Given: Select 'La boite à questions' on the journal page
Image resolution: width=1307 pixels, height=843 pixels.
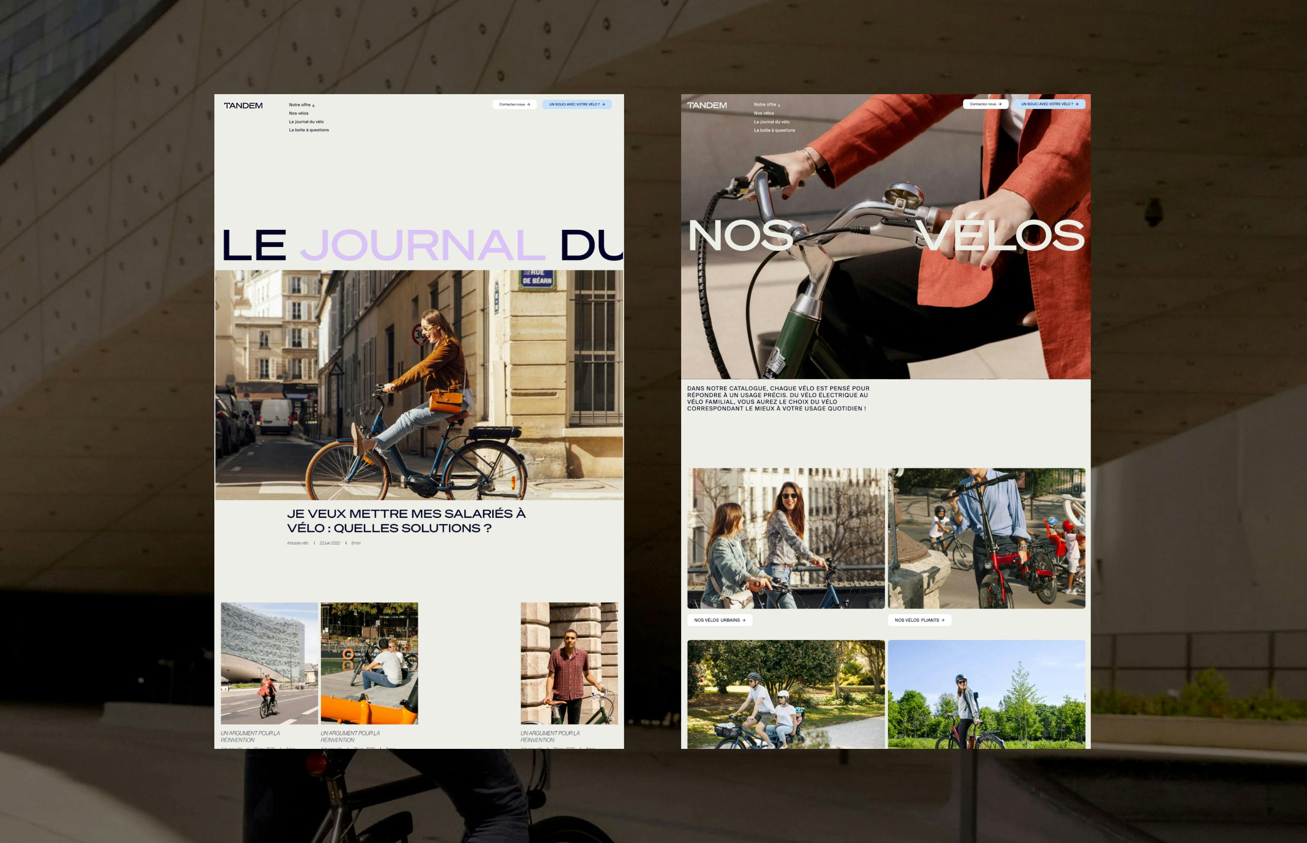Looking at the screenshot, I should (309, 130).
